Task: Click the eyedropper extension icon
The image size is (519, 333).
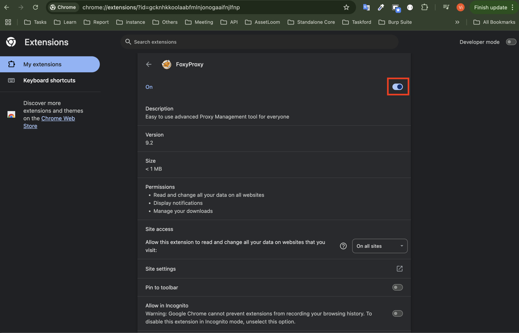Action: pyautogui.click(x=381, y=7)
